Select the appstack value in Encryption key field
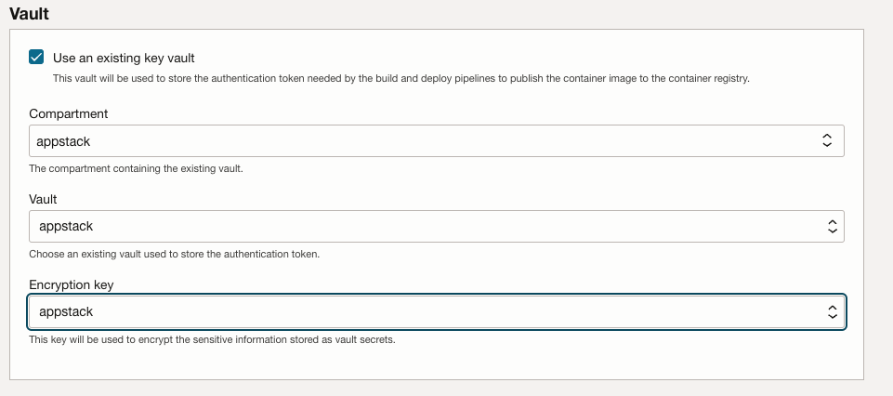 (x=66, y=311)
